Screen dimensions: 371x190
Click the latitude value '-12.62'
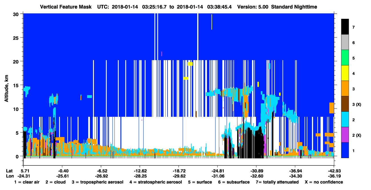point(140,171)
